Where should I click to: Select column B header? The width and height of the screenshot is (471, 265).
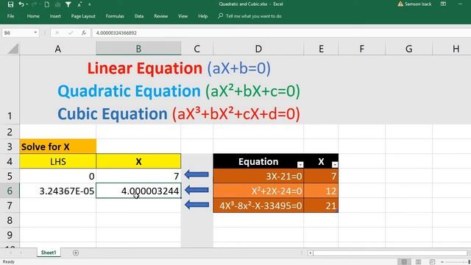pyautogui.click(x=138, y=49)
